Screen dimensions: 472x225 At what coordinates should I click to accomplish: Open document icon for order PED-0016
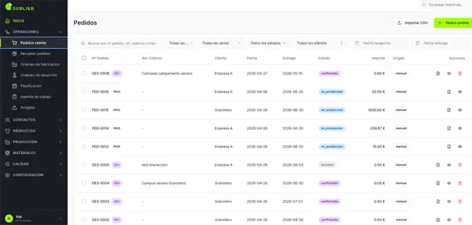tap(449, 92)
